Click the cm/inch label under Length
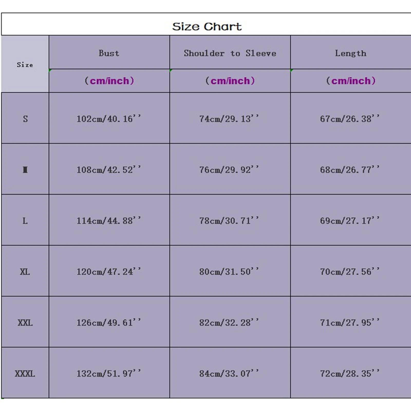 click(x=351, y=81)
